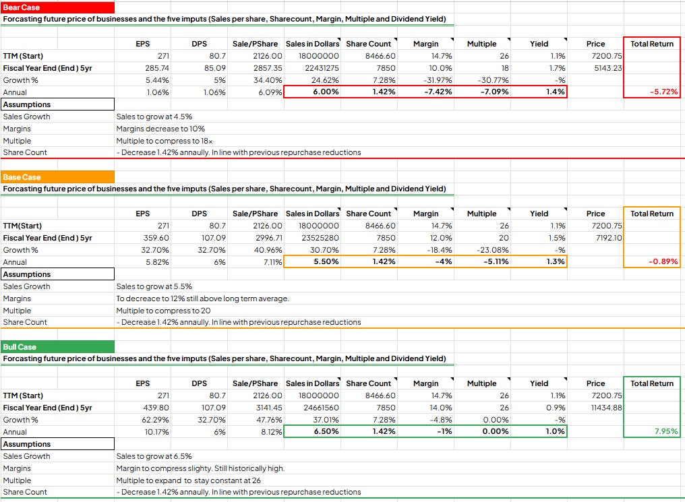The image size is (685, 502).
Task: Select Sale/PShare value 2996.71
Action: coord(269,238)
